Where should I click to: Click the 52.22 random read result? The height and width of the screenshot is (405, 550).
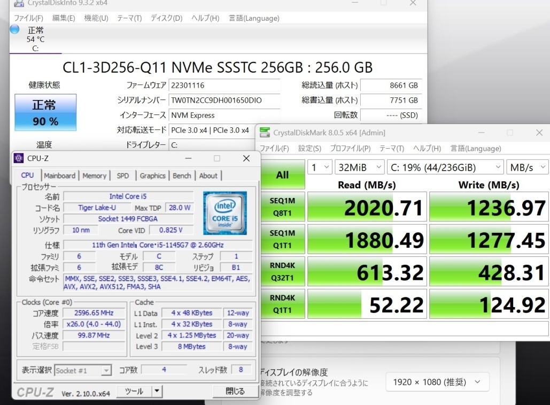(x=367, y=303)
